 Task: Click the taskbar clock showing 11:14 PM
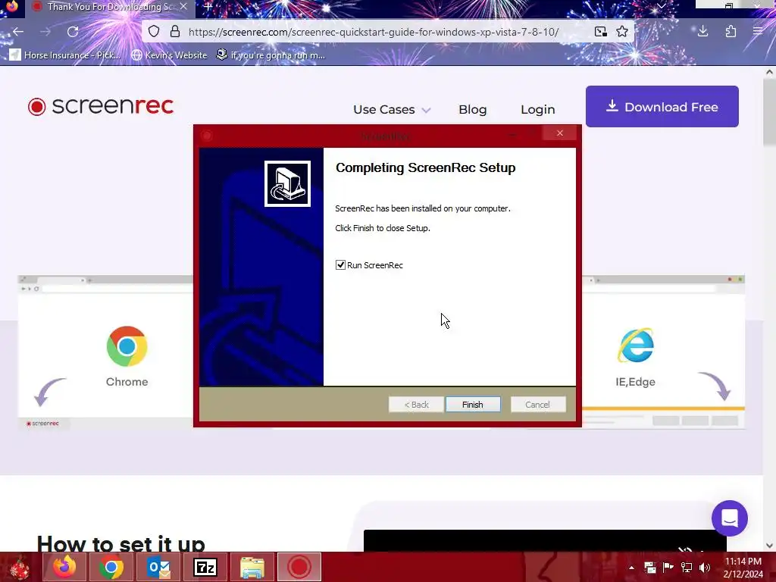click(743, 568)
